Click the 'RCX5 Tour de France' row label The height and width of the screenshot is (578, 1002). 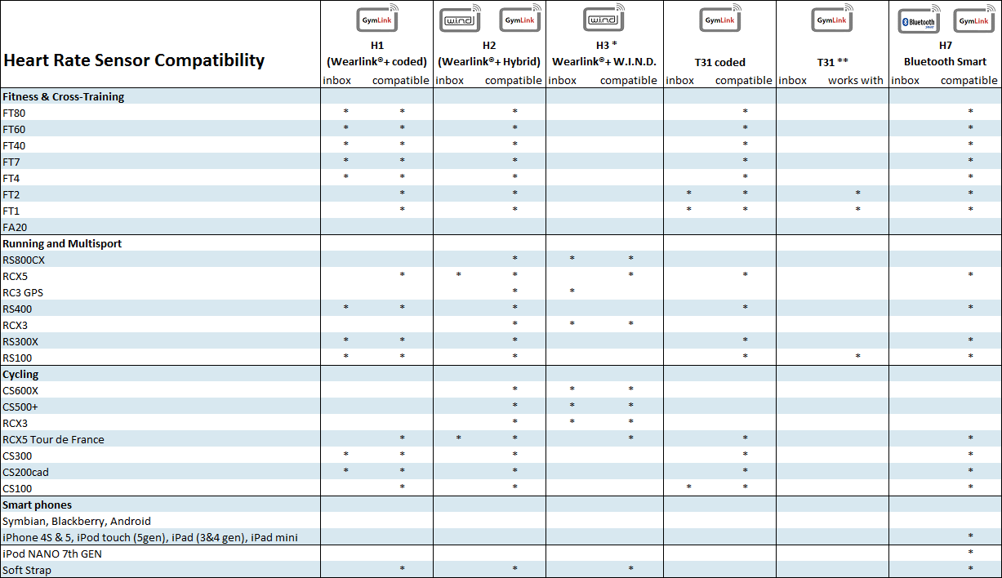click(53, 439)
